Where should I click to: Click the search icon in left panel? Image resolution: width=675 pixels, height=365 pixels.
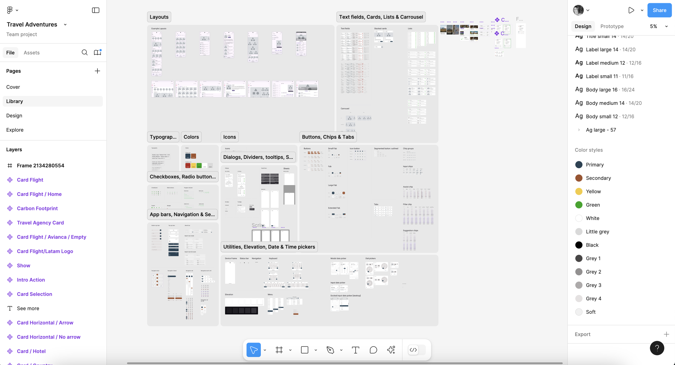(x=85, y=53)
